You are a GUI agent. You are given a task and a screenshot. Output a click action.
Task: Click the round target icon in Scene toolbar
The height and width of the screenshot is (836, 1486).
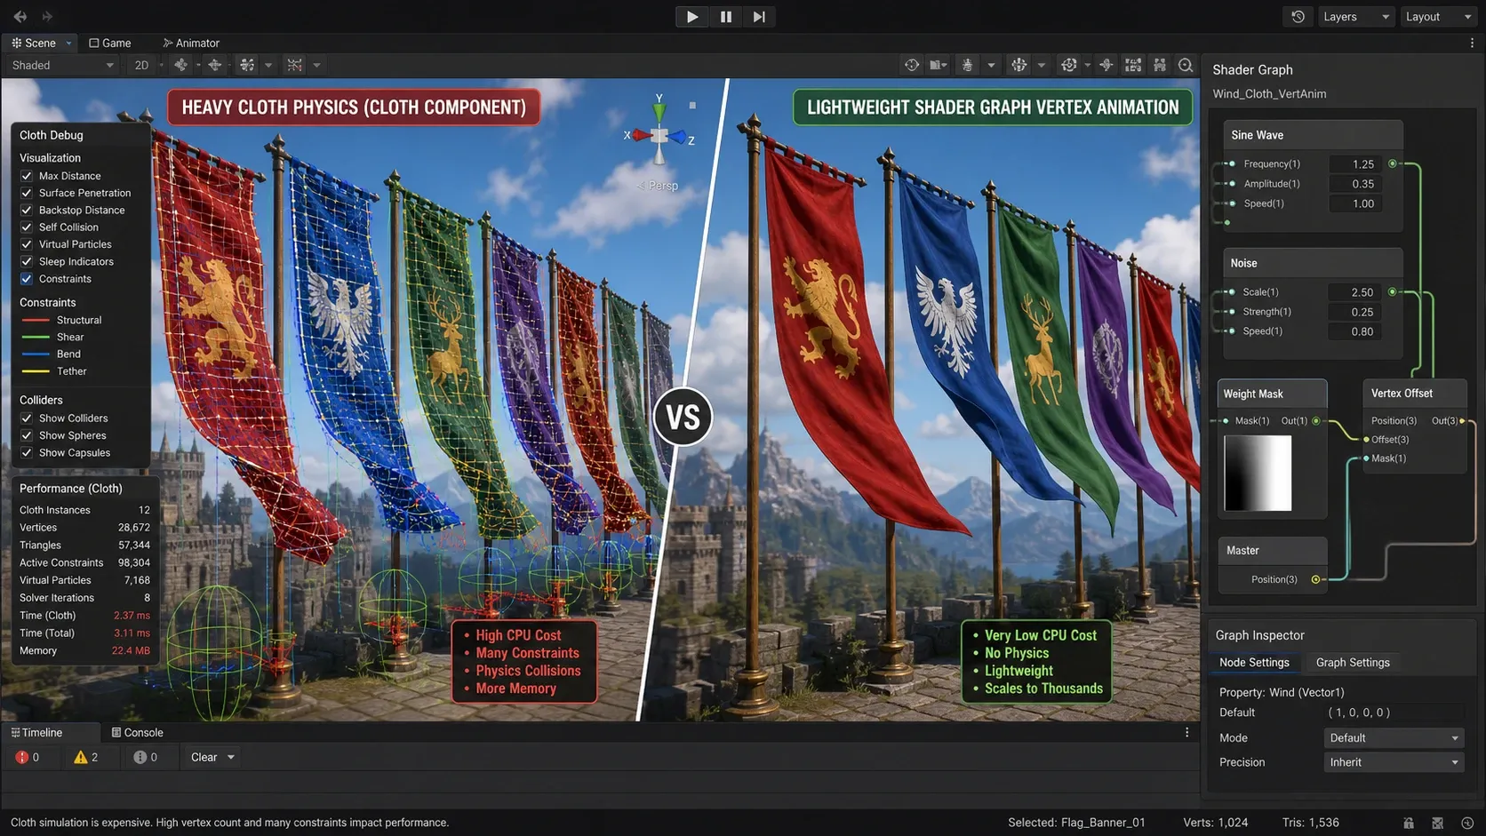[912, 65]
